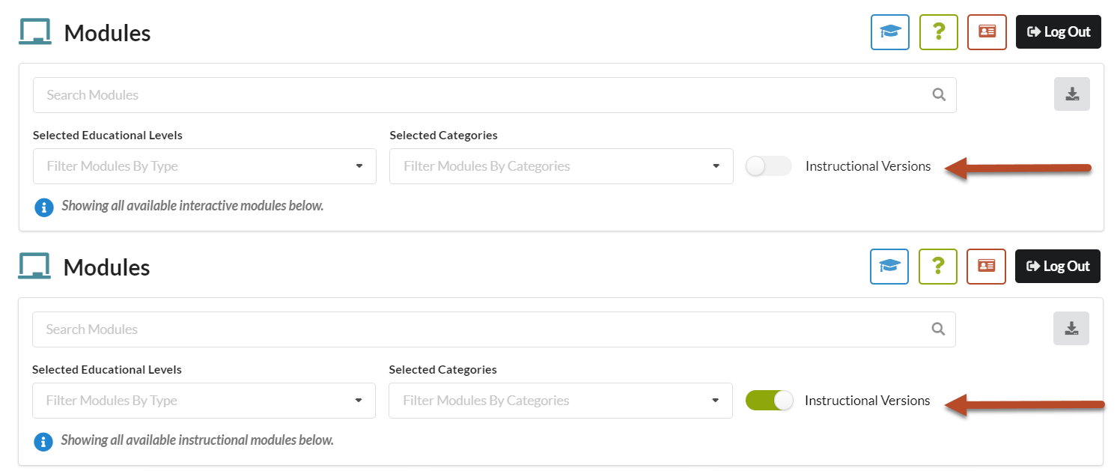Click the download icon in lower search panel

point(1071,329)
